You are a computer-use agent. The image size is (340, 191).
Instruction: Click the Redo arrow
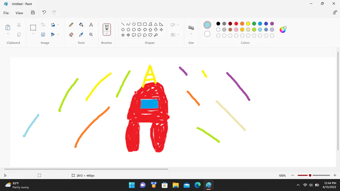coord(54,12)
